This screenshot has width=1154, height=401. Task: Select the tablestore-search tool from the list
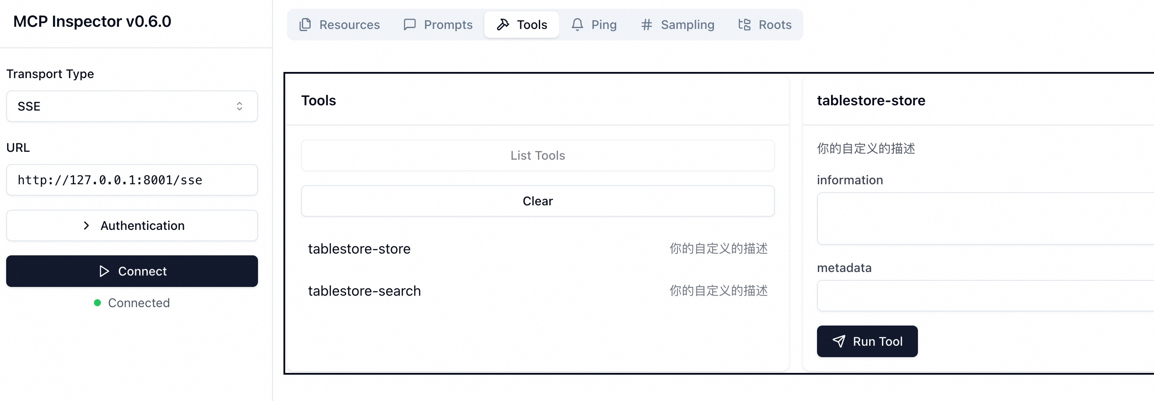(x=364, y=290)
